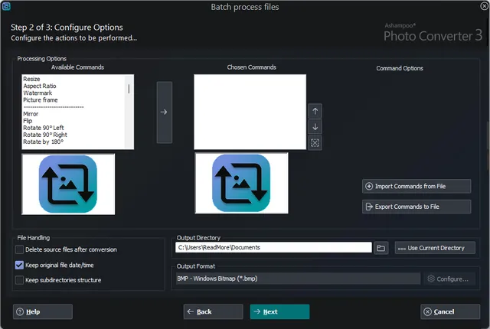Click Import Commands from File

(416, 186)
